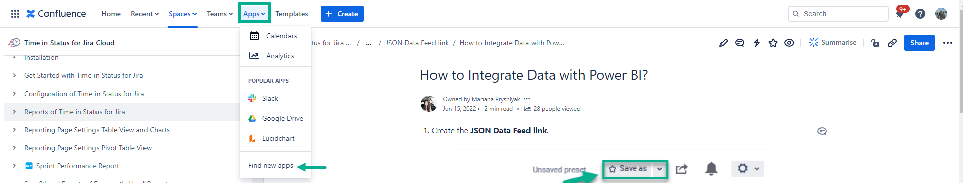
Task: Open the more actions ellipsis menu
Action: [x=948, y=43]
